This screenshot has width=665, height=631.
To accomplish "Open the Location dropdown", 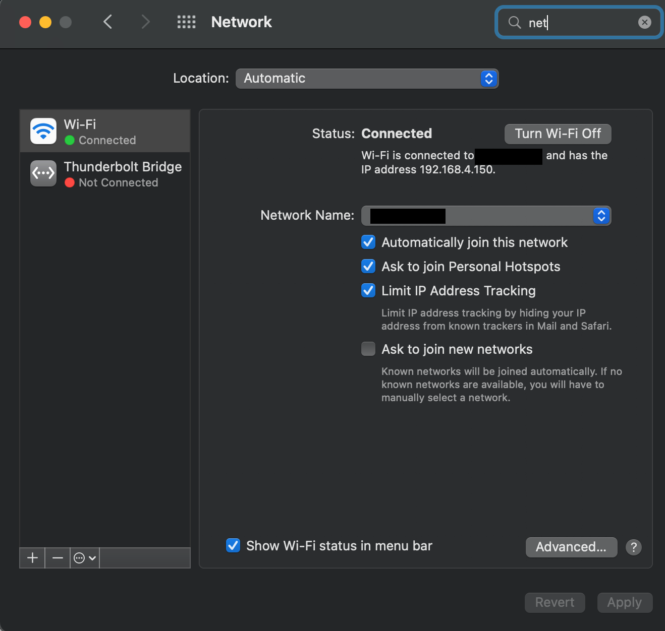I will [367, 79].
